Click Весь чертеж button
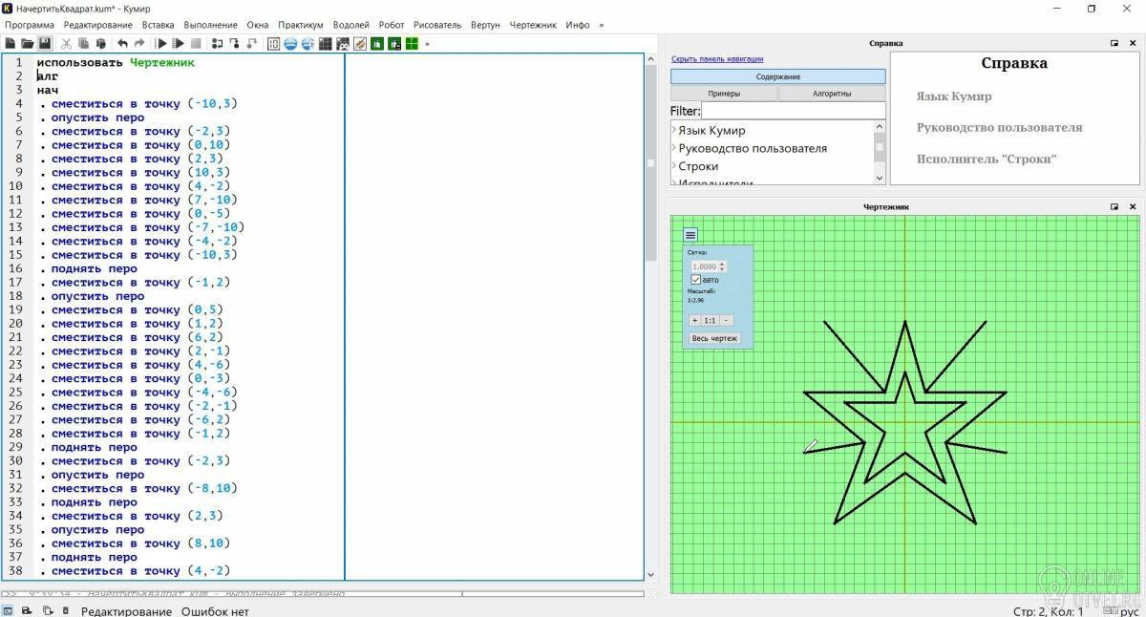1146x617 pixels. point(714,338)
